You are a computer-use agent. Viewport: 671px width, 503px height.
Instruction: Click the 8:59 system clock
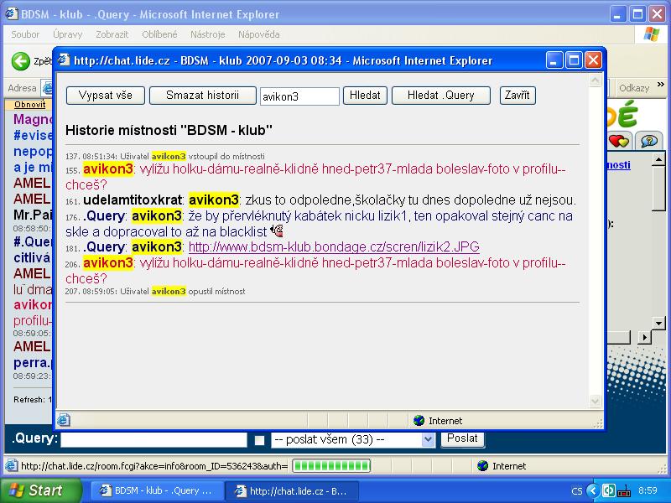pyautogui.click(x=648, y=490)
